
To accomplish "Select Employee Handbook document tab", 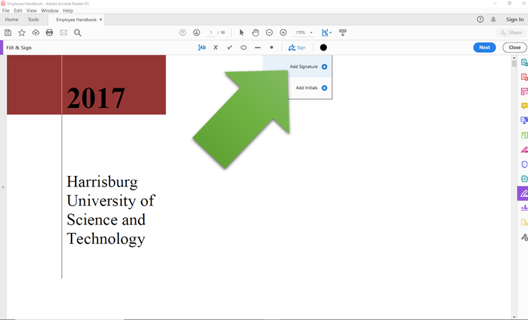I will point(76,20).
